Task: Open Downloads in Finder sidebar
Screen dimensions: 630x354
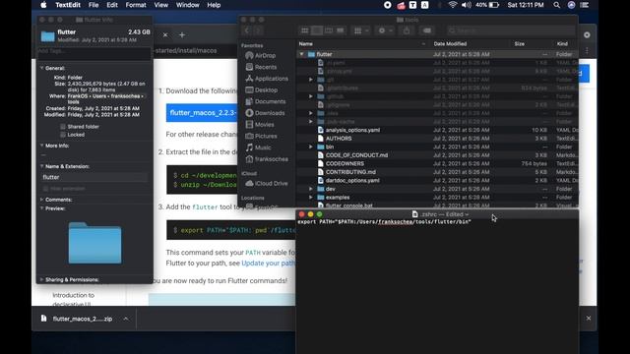Action: click(269, 113)
